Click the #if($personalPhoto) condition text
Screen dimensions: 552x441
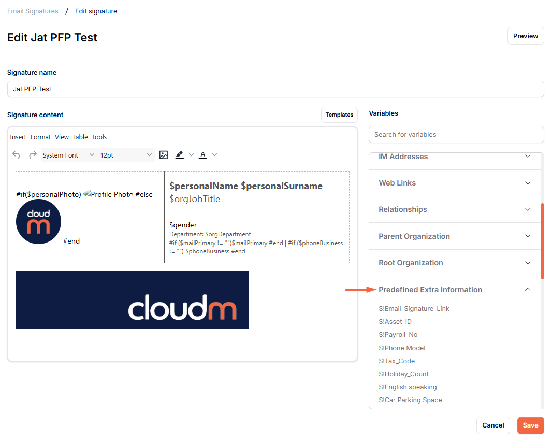[49, 194]
